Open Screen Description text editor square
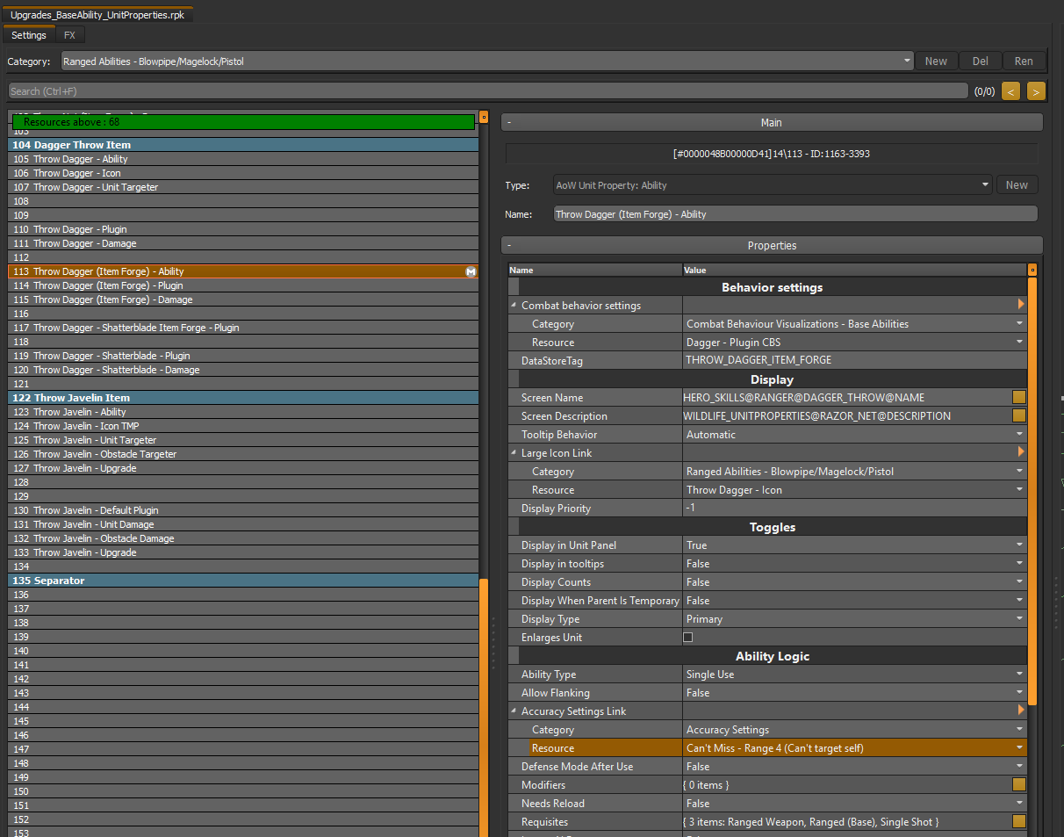1064x837 pixels. click(1019, 416)
